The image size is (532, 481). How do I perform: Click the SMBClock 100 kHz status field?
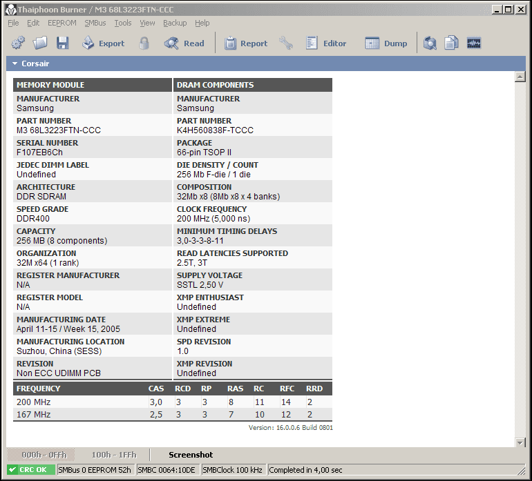232,470
